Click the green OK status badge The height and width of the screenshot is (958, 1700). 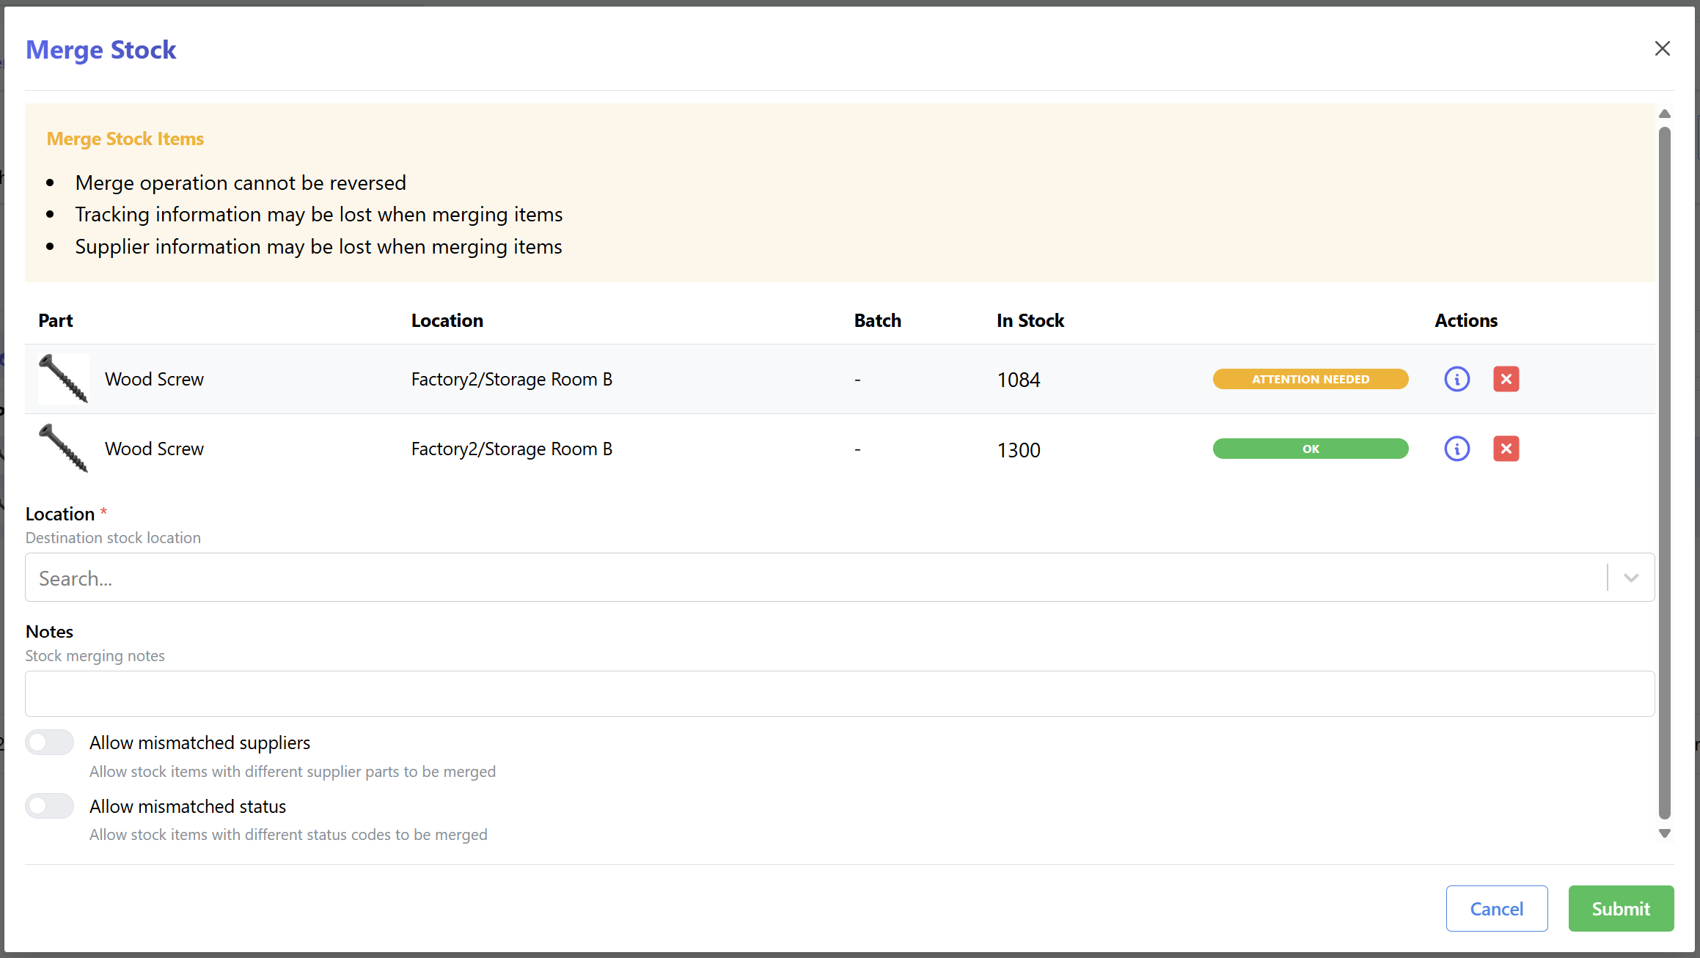1310,449
